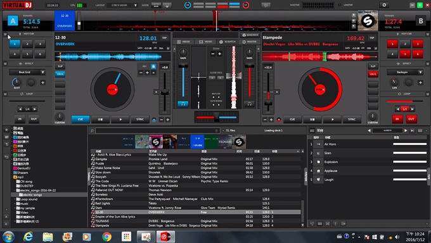This screenshot has height=243, width=431.
Task: Click deck A SYNC button
Action: pyautogui.click(x=140, y=119)
